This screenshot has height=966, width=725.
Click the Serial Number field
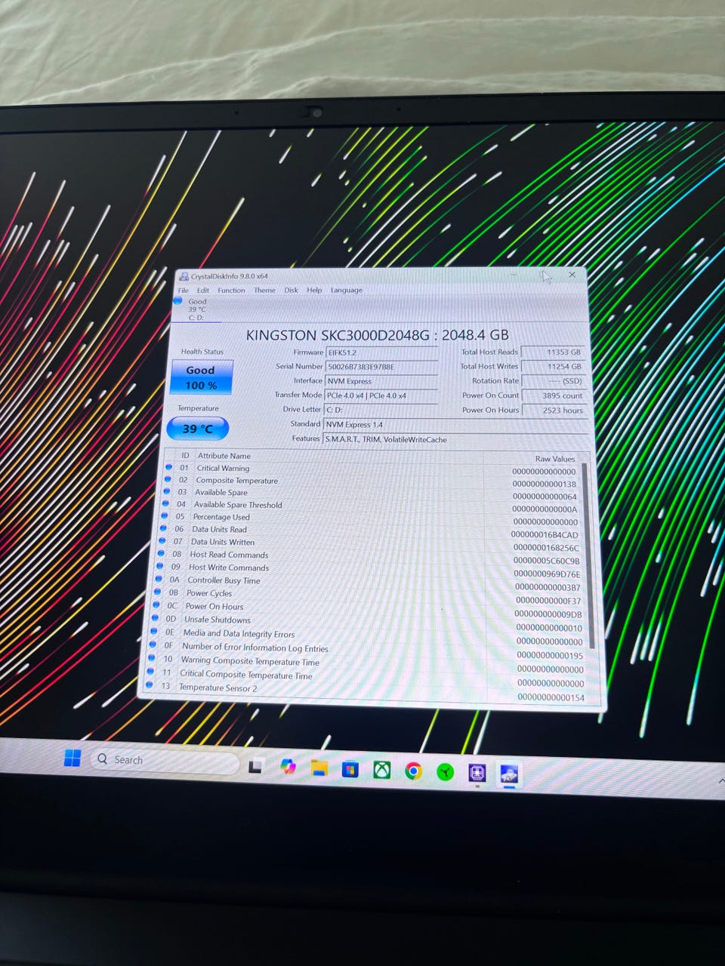pyautogui.click(x=381, y=367)
